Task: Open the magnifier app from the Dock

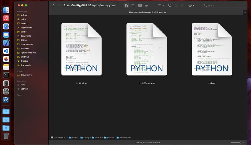Action: [x=6, y=100]
